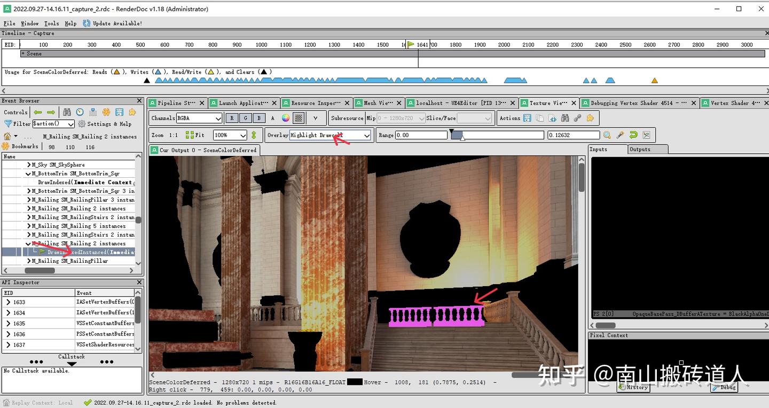Click the clock icon to show event timings

click(x=79, y=112)
